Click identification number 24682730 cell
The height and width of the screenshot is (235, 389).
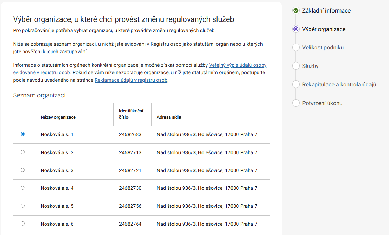pyautogui.click(x=130, y=188)
